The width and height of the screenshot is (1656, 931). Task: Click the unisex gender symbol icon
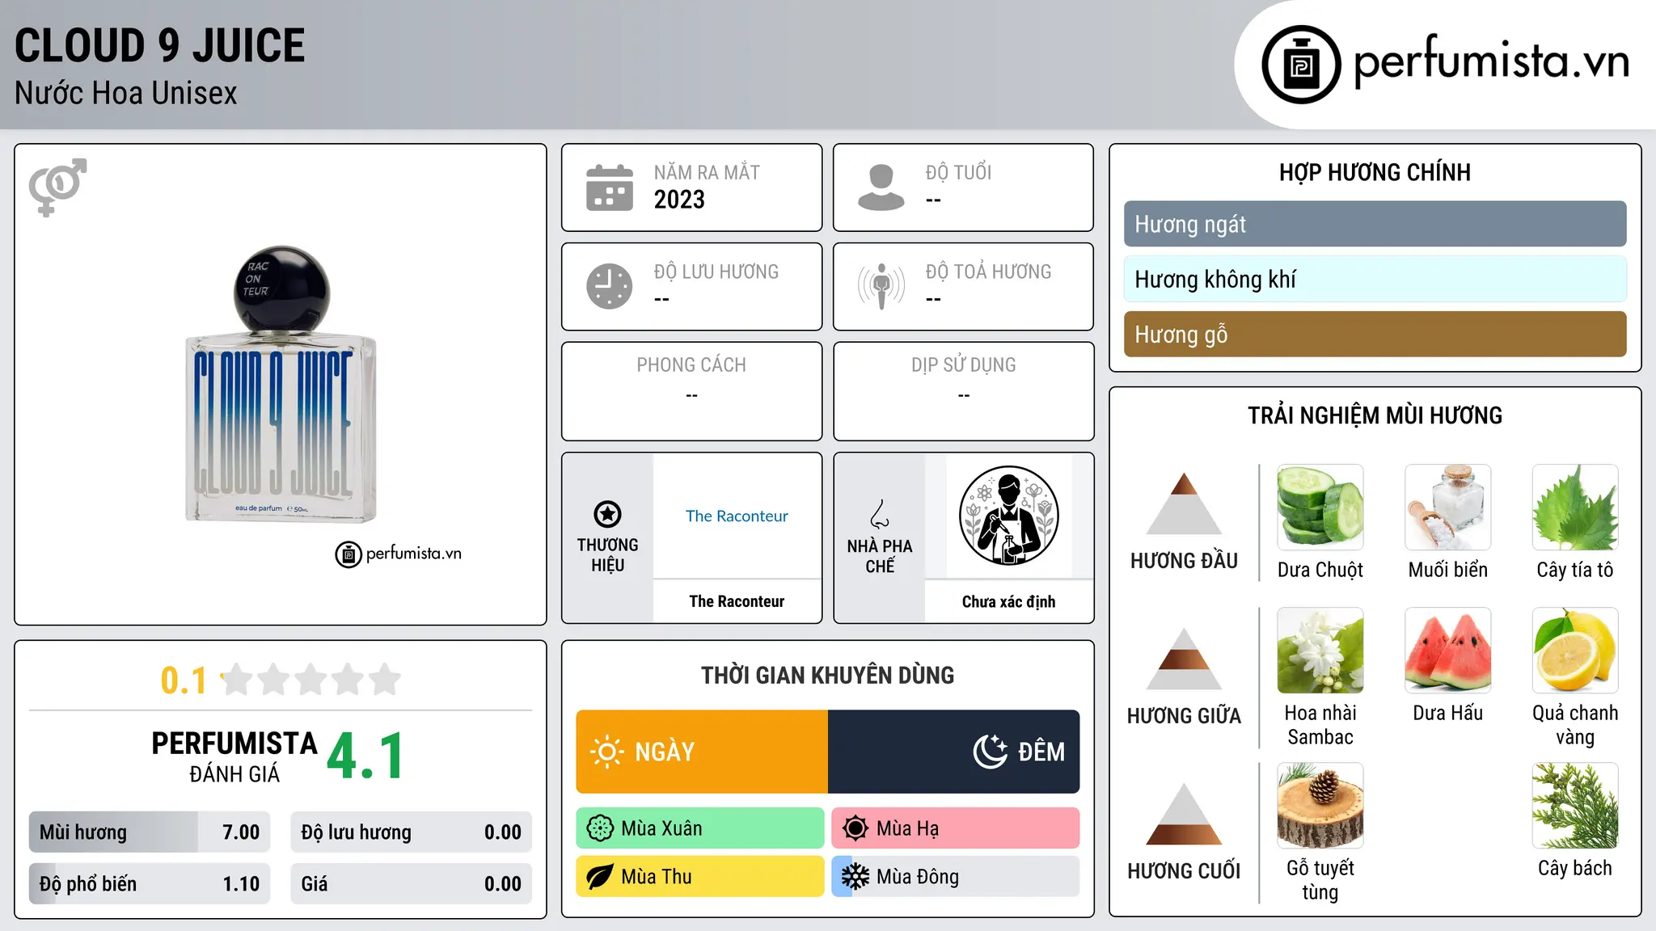[x=57, y=187]
